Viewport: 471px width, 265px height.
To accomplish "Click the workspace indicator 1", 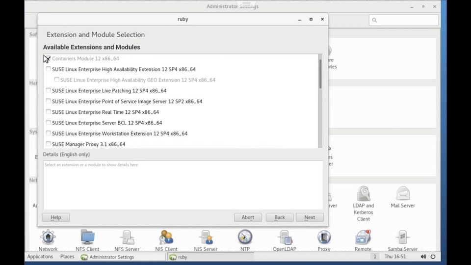I will [x=374, y=257].
